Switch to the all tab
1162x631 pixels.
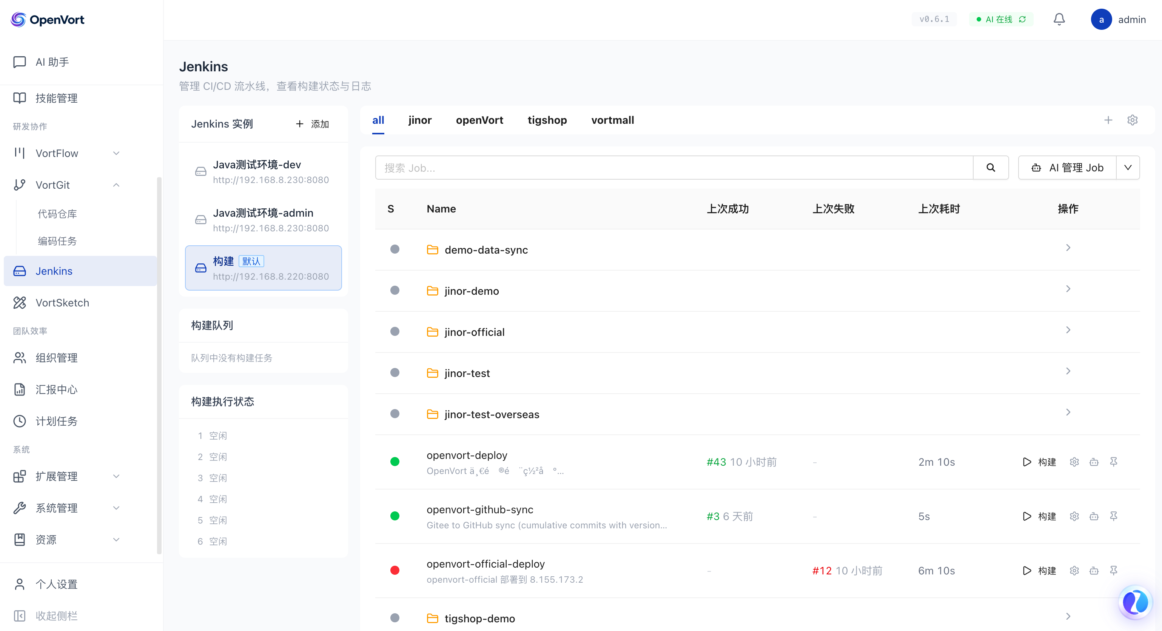[378, 120]
